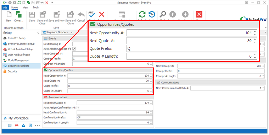Click the Cancel ribbon arrow
Image resolution: width=269 pixels, height=135 pixels.
point(81,14)
